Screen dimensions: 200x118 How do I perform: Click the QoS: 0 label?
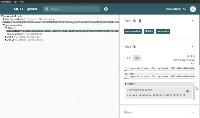click(x=191, y=56)
